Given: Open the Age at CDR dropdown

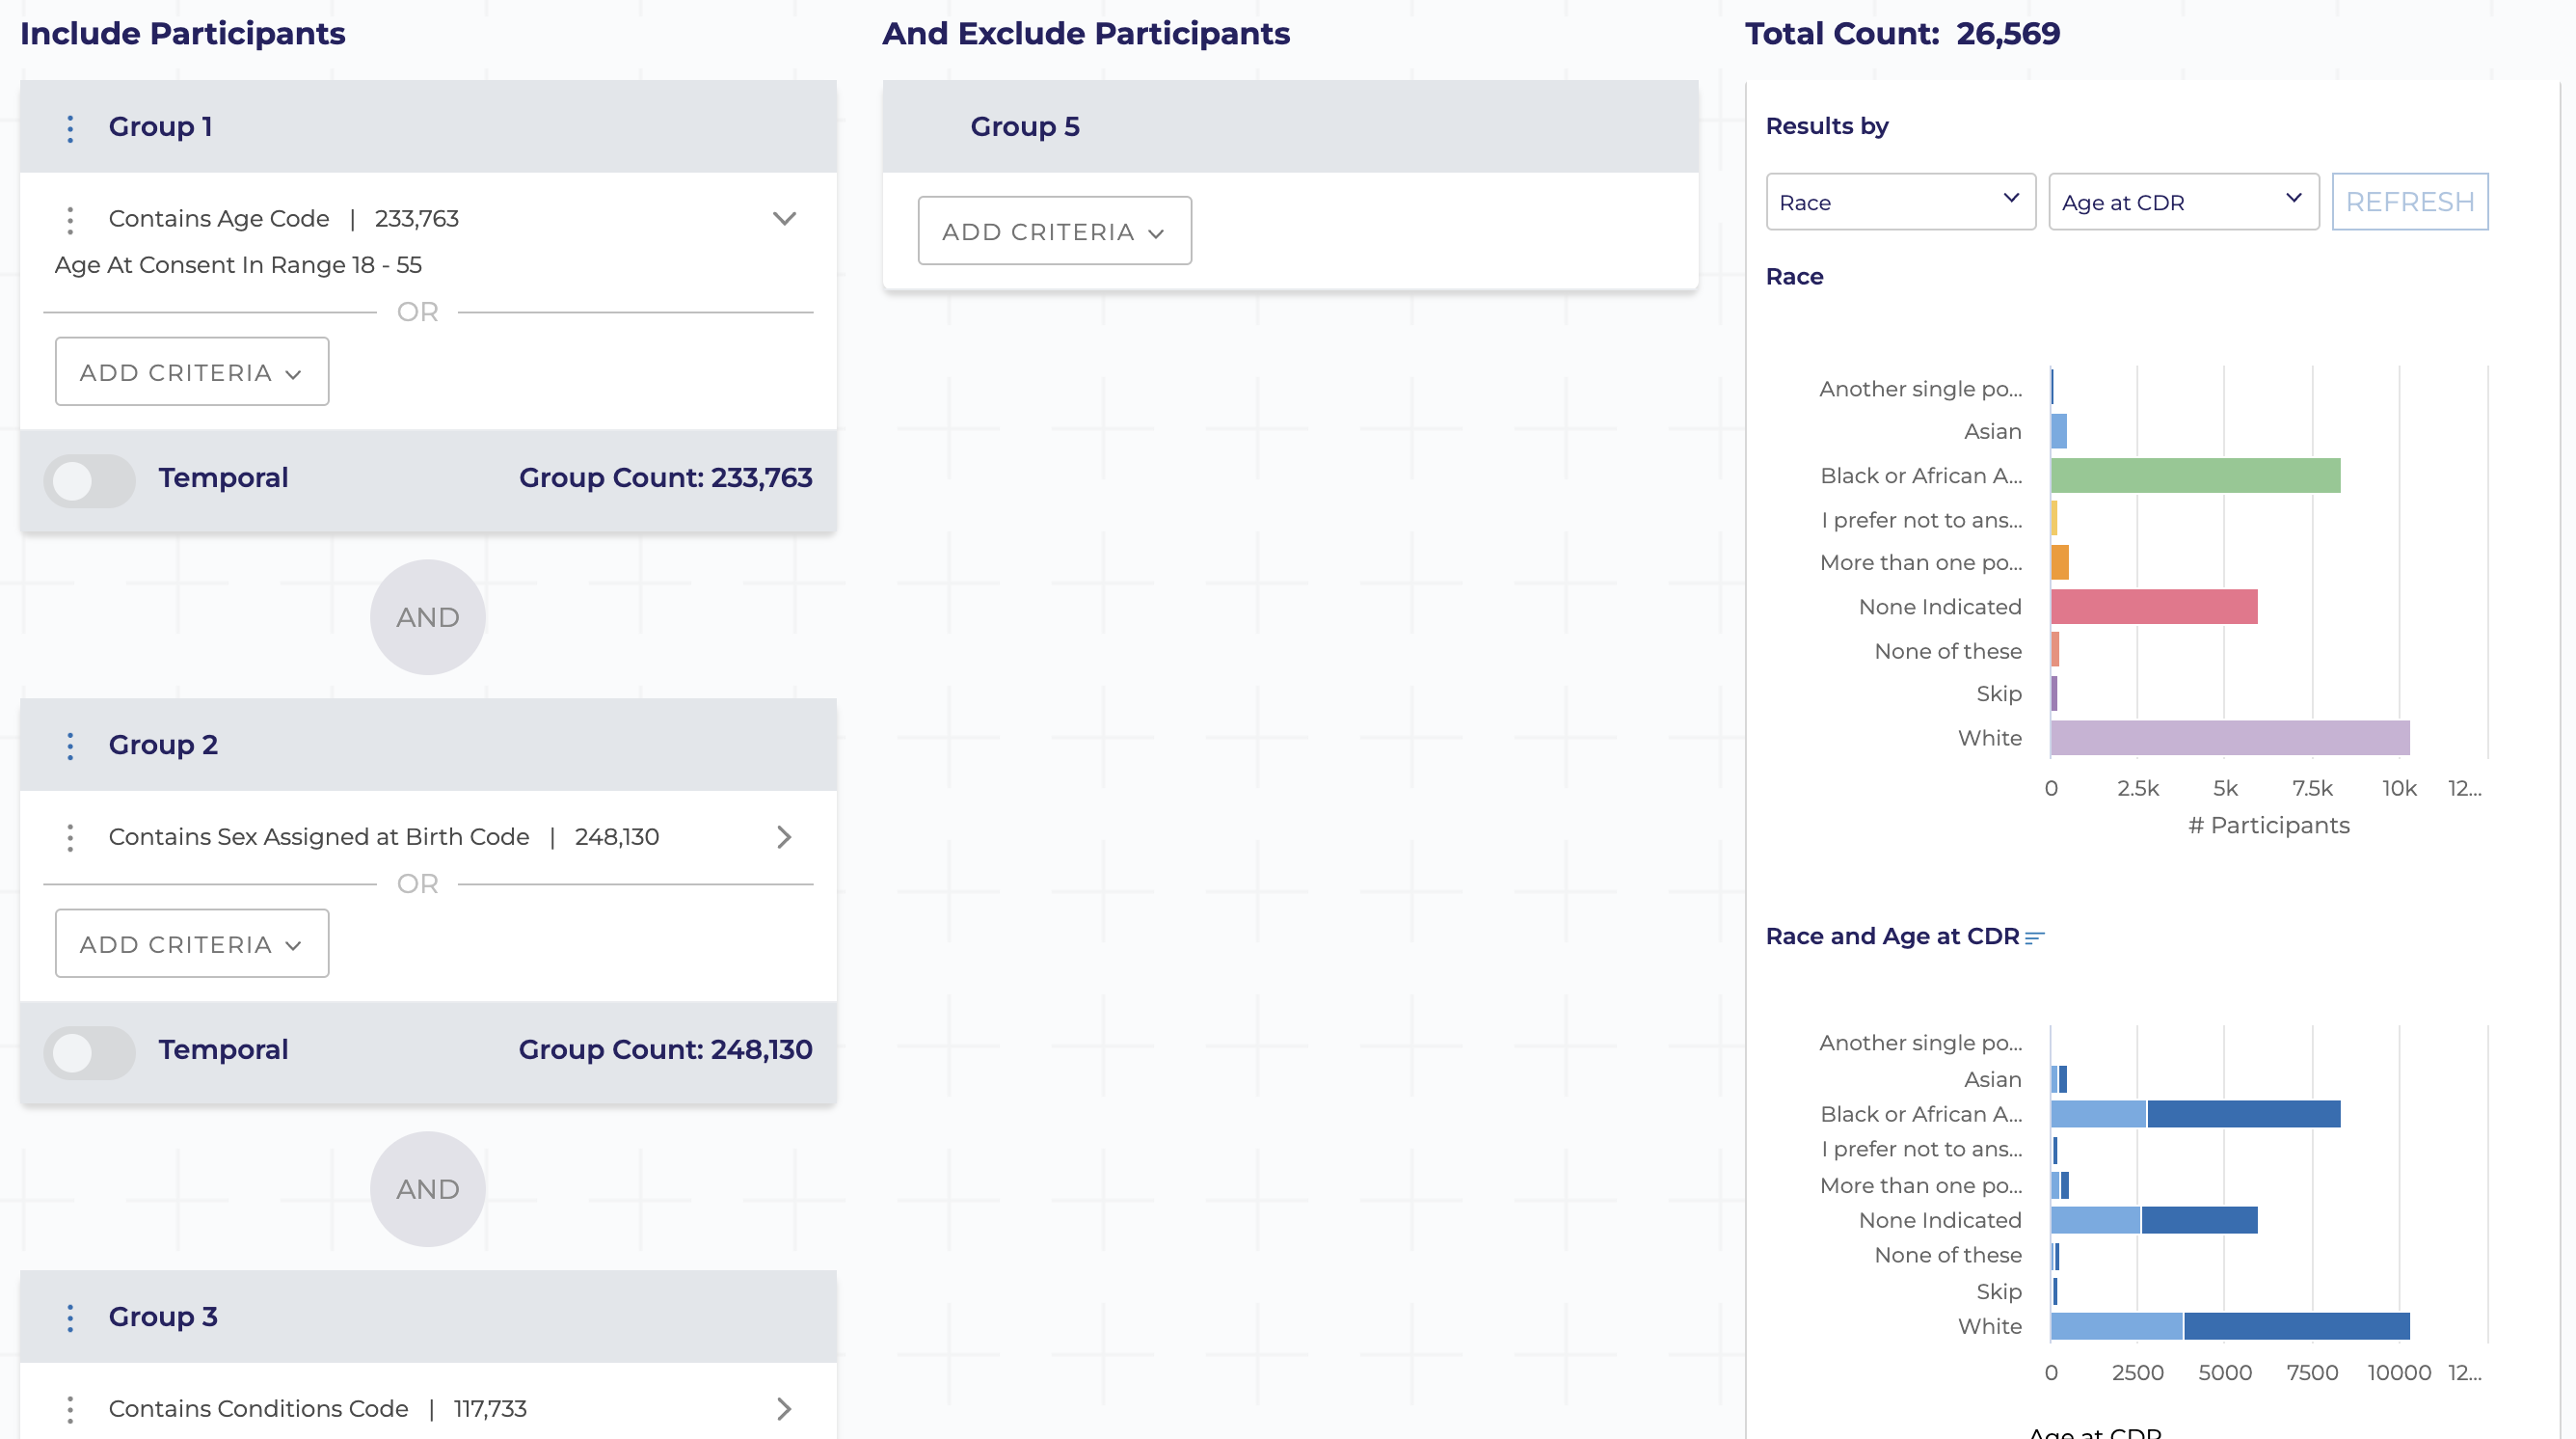Looking at the screenshot, I should click(x=2183, y=203).
